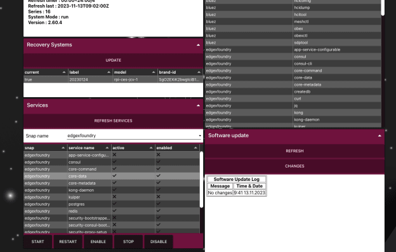Click the ENABLE service button
Viewport: 396px width, 252px height.
pos(98,242)
